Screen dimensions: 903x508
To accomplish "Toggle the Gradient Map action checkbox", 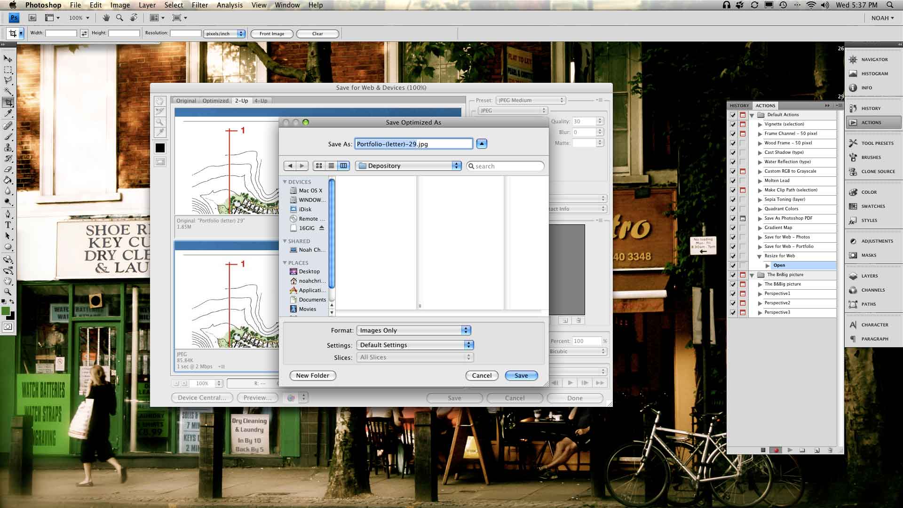I will [733, 228].
